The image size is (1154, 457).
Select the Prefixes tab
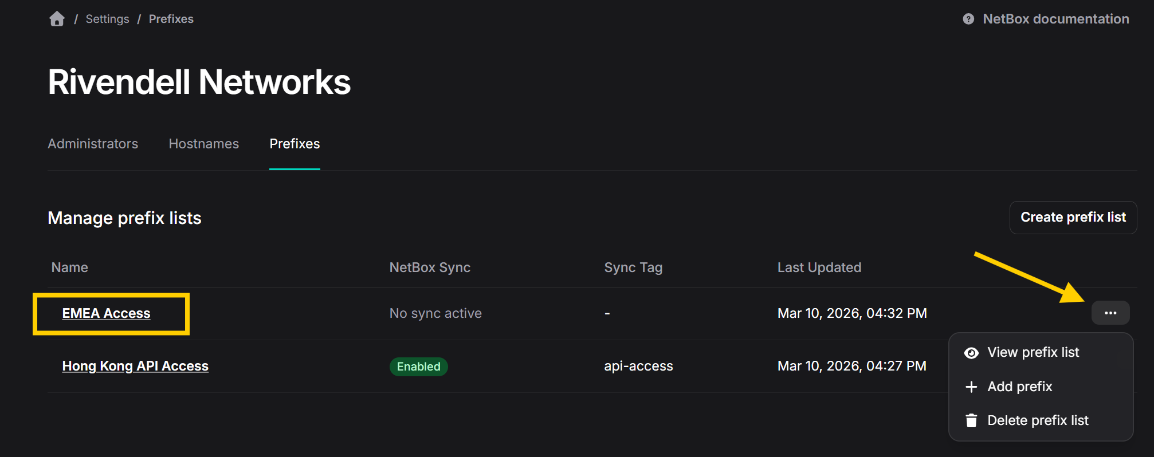[295, 144]
